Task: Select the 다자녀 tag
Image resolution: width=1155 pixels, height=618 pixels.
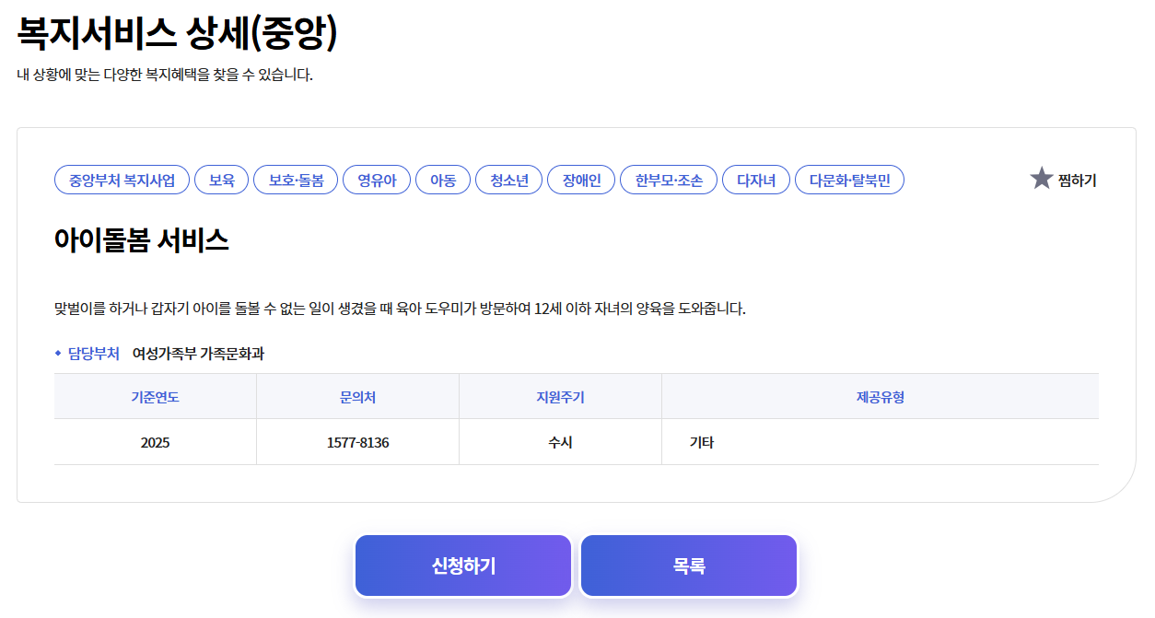Action: tap(756, 181)
